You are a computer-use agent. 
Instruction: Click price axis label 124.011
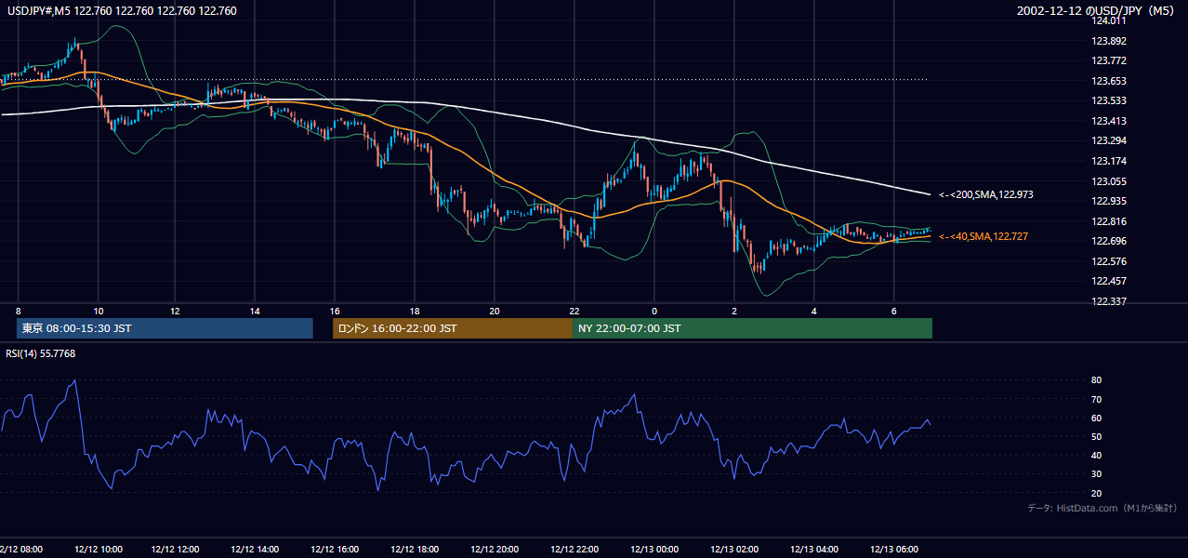[x=1110, y=21]
